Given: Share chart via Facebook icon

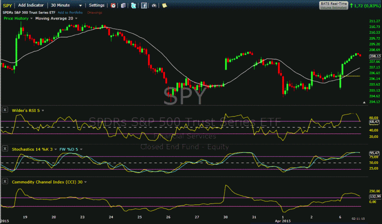Looking at the screenshot, I should click(x=144, y=5).
